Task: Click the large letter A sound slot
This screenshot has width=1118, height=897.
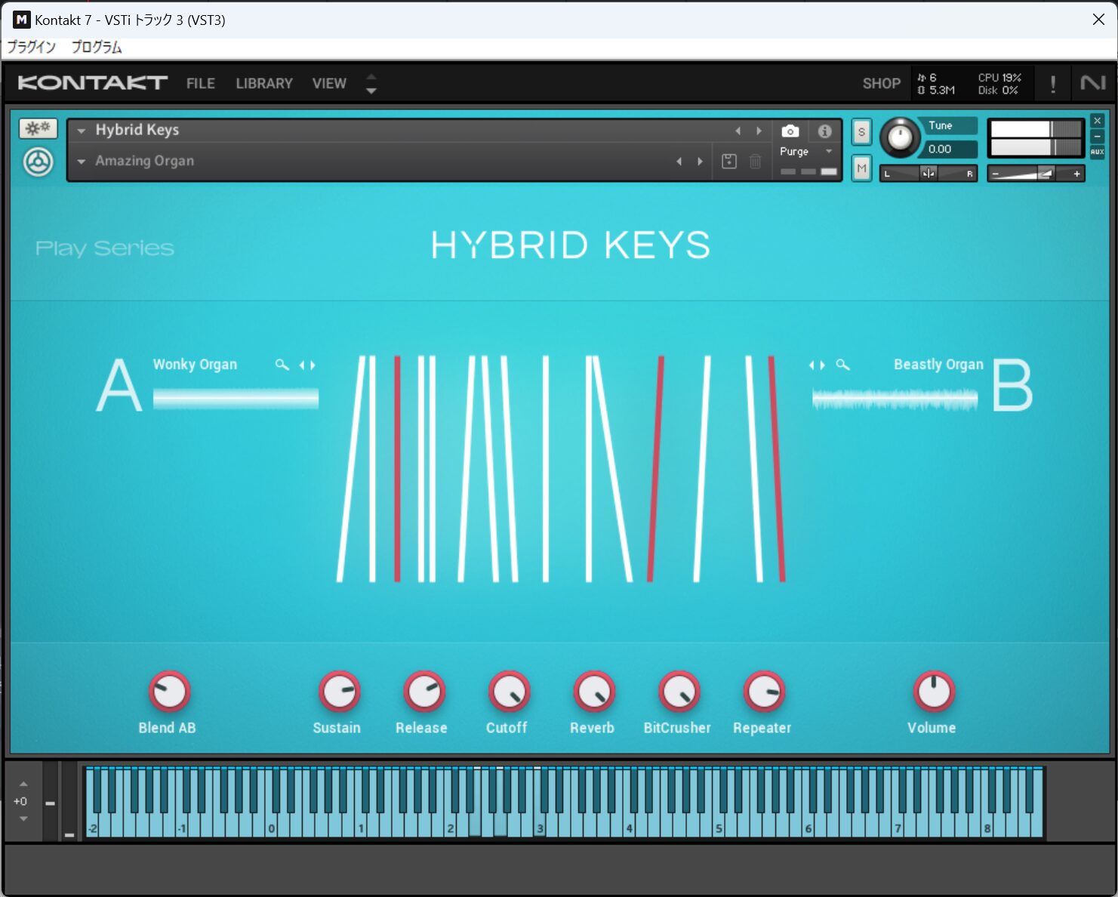Action: point(119,385)
